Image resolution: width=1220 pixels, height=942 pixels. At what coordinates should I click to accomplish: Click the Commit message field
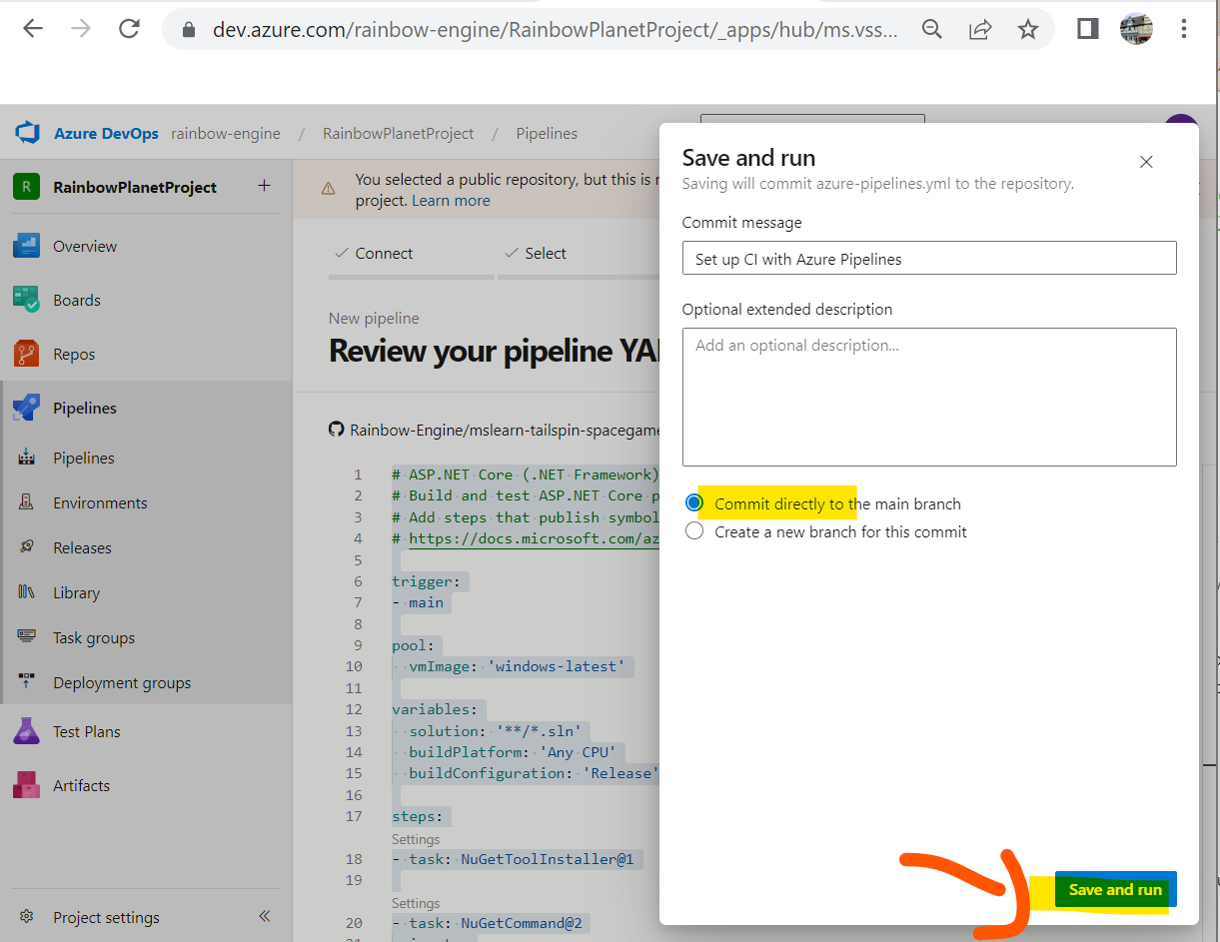point(929,258)
